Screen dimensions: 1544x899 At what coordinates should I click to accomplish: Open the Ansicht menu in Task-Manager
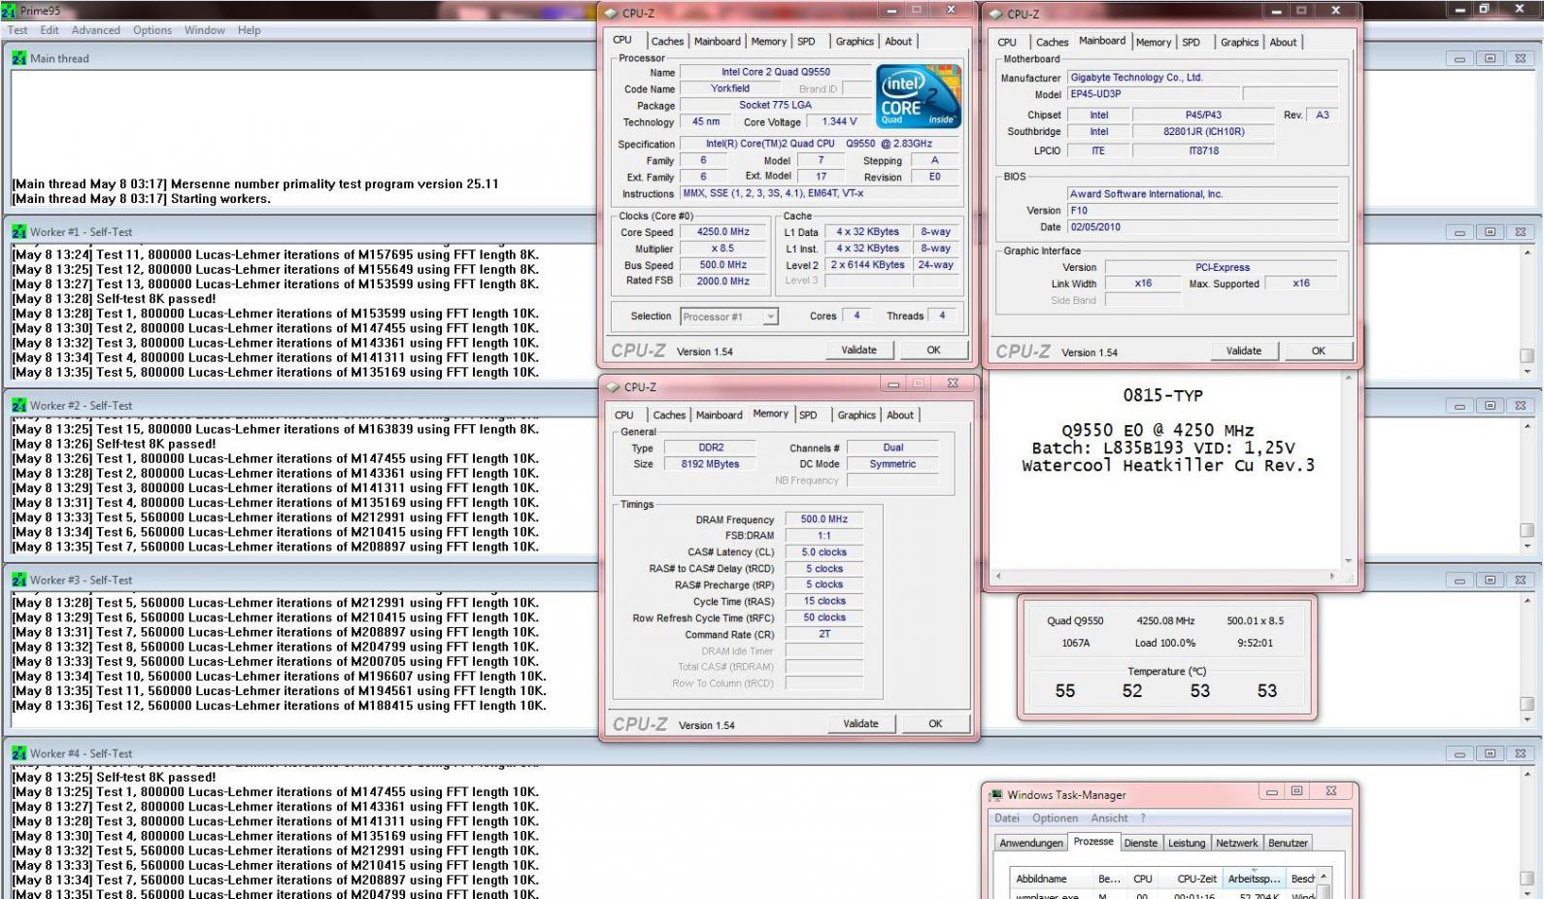tap(1109, 818)
